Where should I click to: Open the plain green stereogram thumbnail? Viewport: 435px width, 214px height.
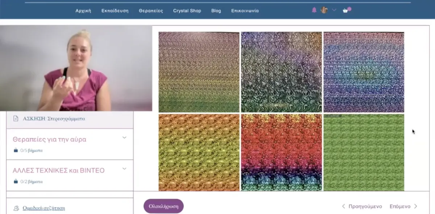click(364, 152)
